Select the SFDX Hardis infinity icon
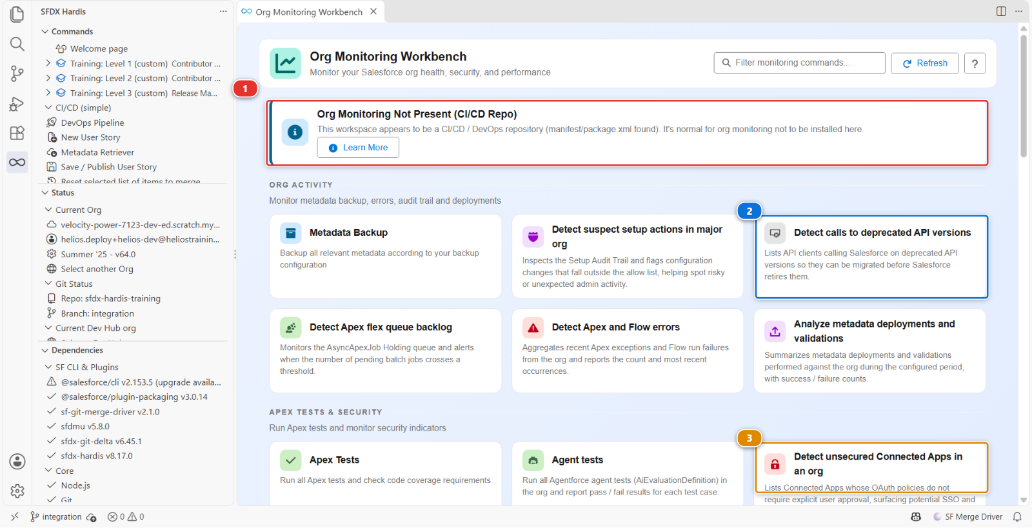Image resolution: width=1032 pixels, height=528 pixels. coord(17,162)
